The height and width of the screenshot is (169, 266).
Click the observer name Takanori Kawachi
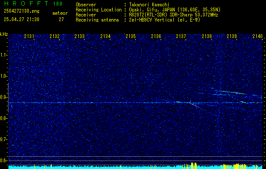tap(149, 5)
